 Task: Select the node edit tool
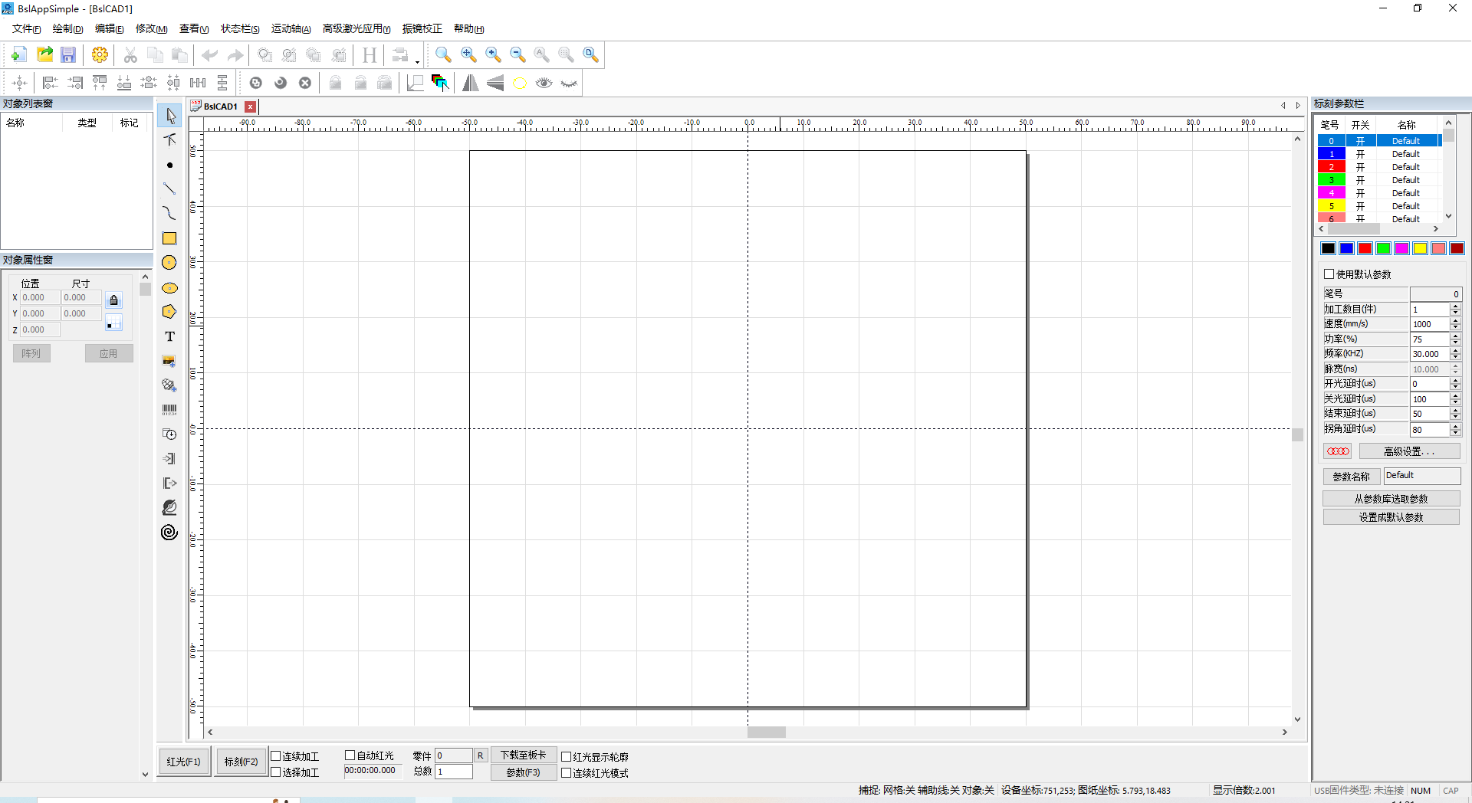click(x=169, y=139)
